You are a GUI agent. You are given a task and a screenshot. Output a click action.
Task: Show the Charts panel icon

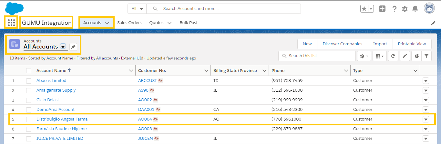[416, 56]
